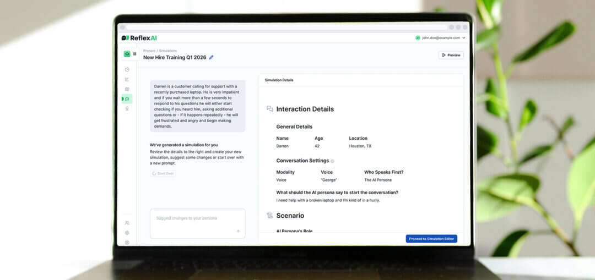Open the dashboard clock icon in sidebar
This screenshot has width=595, height=280.
(x=127, y=69)
